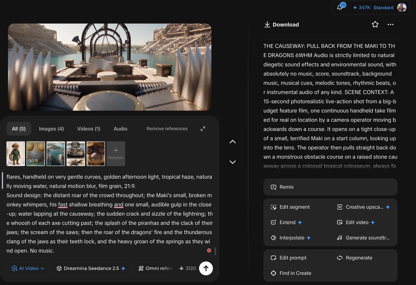Click the Download arrow icon
This screenshot has height=285, width=416.
[x=267, y=24]
